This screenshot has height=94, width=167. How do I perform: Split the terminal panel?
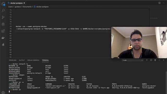(151, 60)
